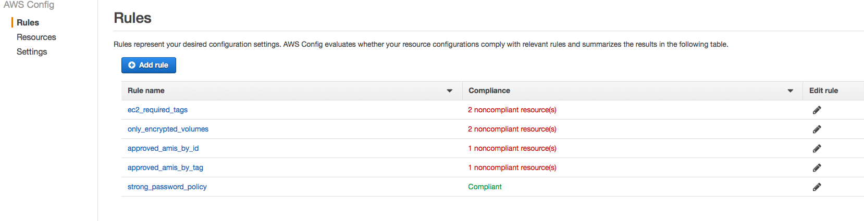Open the ec2_required_tags rule link
864x221 pixels.
tap(157, 110)
